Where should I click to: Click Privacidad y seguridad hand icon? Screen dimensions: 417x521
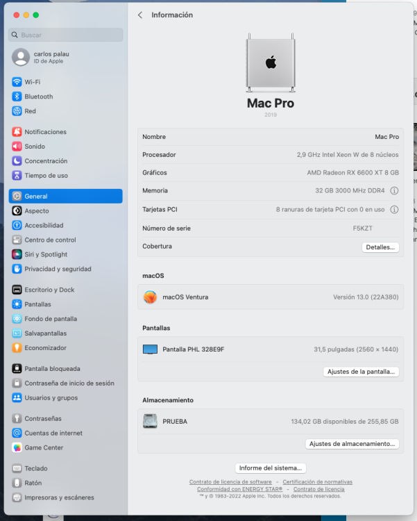[17, 269]
